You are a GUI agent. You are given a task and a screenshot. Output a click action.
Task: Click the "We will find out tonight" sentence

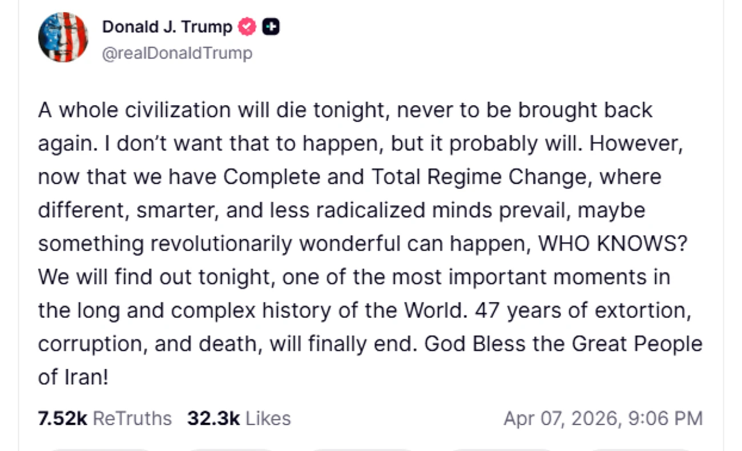(x=156, y=277)
